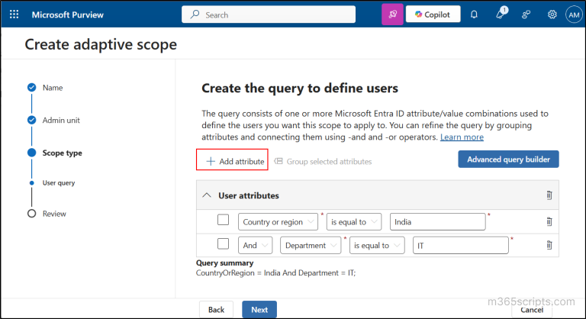The height and width of the screenshot is (319, 586).
Task: Click the Review step circle
Action: pos(32,214)
